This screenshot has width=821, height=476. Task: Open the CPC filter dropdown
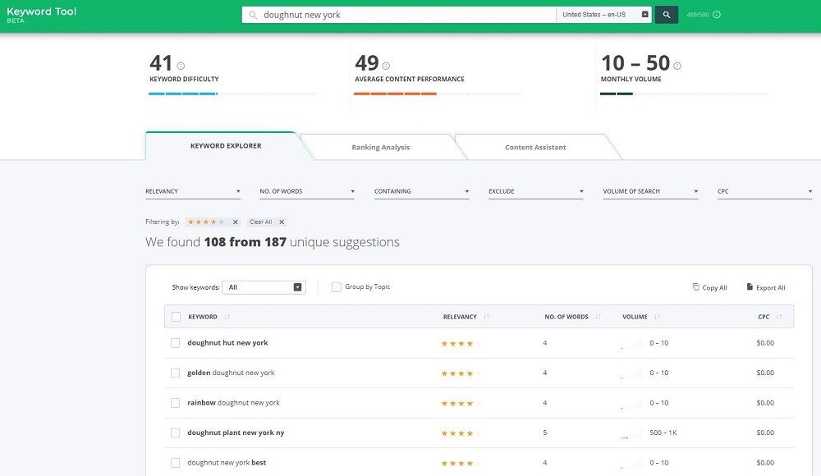click(x=765, y=192)
